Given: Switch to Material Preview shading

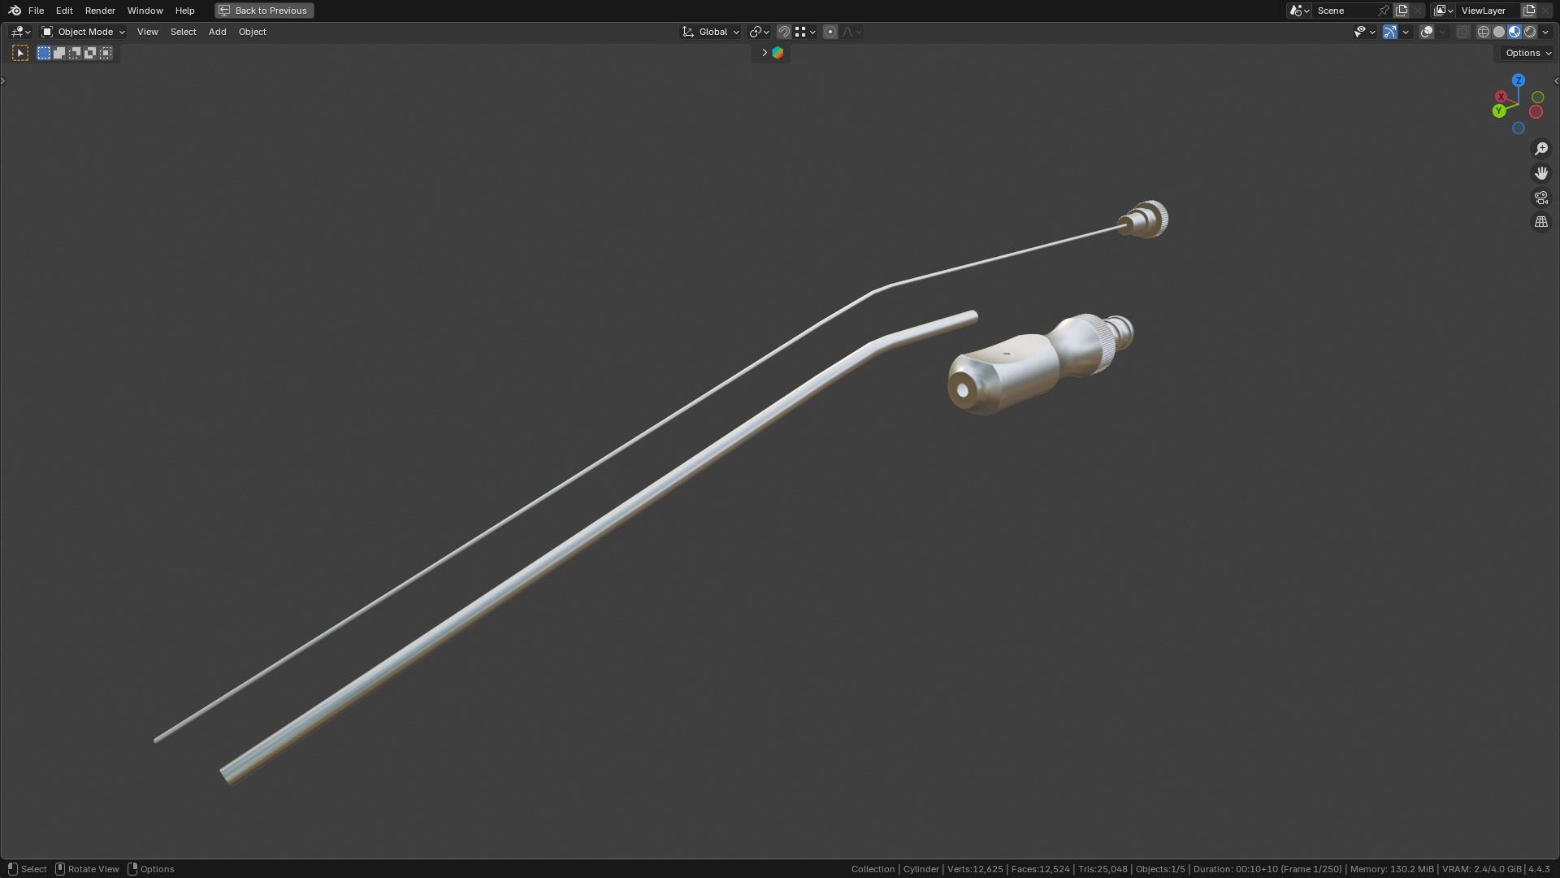Looking at the screenshot, I should tap(1514, 32).
